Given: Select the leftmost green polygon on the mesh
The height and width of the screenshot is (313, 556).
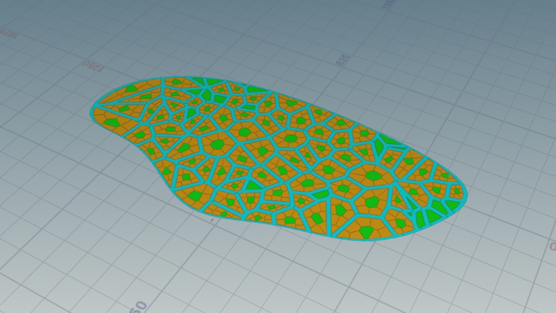Looking at the screenshot, I should point(111,123).
